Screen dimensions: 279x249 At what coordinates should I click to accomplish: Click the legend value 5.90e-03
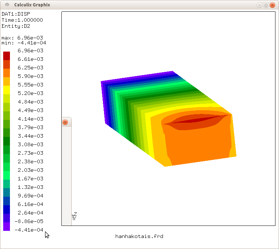[x=31, y=76]
